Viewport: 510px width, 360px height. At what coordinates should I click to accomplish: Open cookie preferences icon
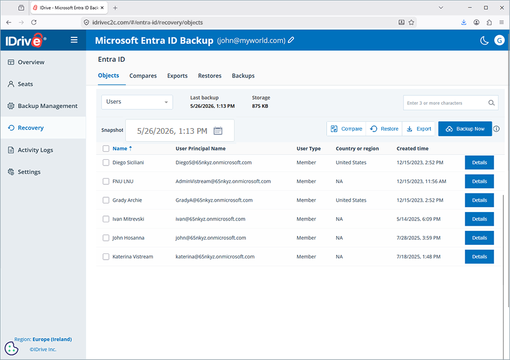pyautogui.click(x=12, y=348)
